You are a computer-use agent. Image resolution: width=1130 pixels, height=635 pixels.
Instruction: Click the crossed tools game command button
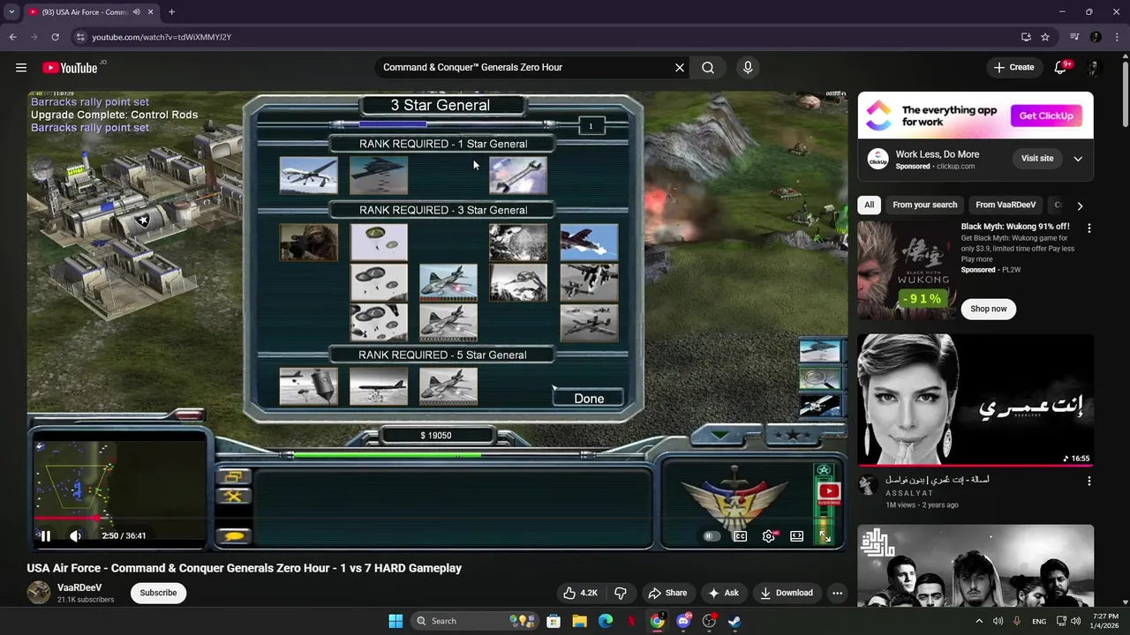pyautogui.click(x=234, y=497)
